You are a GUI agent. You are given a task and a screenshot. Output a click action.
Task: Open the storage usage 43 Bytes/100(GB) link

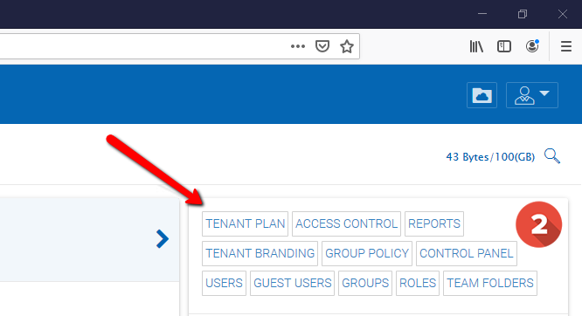click(490, 157)
